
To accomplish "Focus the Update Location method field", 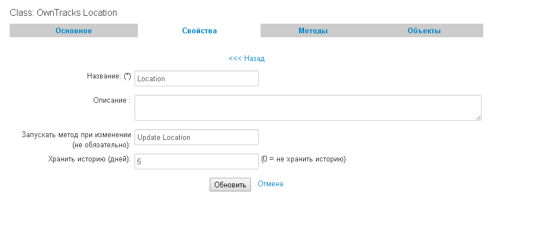I will (196, 137).
